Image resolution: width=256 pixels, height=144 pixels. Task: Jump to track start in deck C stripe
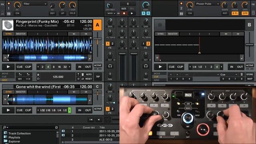pyautogui.click(x=5, y=99)
